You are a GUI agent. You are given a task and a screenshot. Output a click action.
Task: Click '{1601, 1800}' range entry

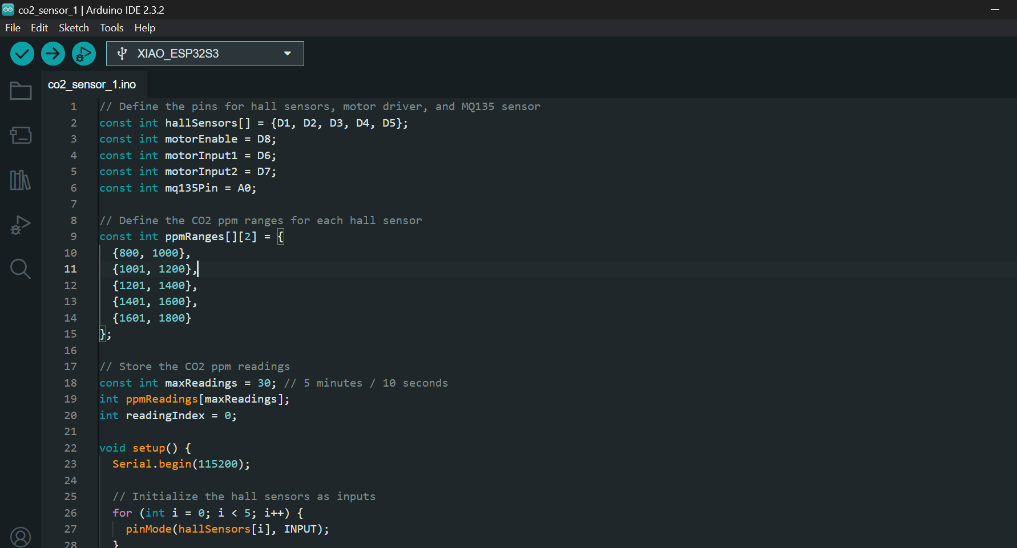point(152,318)
